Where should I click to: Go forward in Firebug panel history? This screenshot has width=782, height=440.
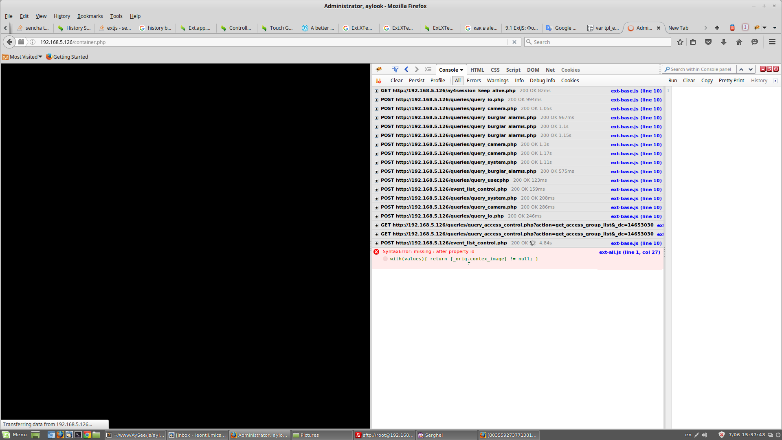pos(417,69)
